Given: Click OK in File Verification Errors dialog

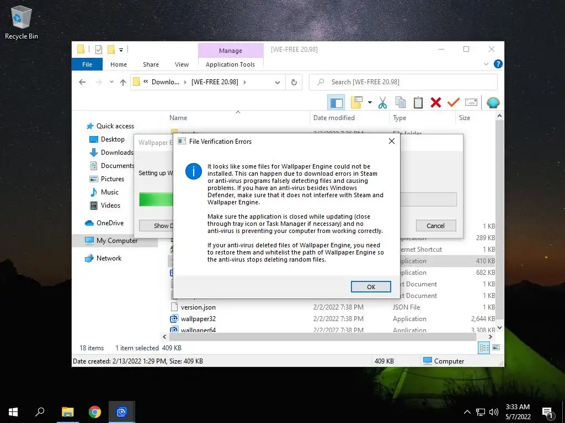Looking at the screenshot, I should point(371,286).
